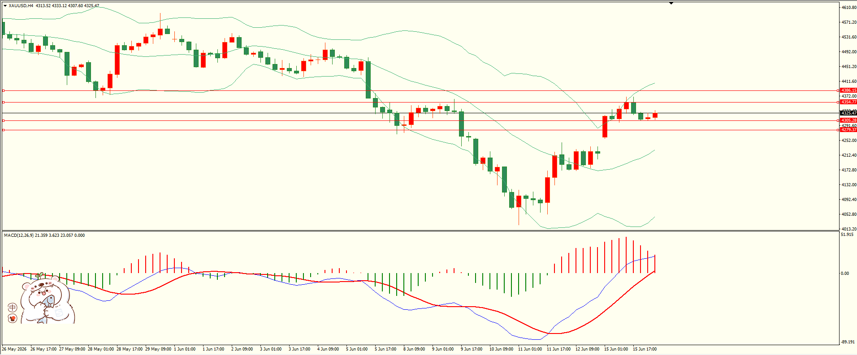The height and width of the screenshot is (355, 857).
Task: Click the black 4325.47 current price label
Action: click(x=848, y=113)
